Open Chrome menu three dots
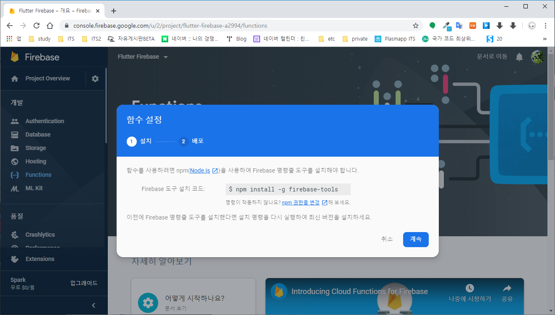555x315 pixels. [x=545, y=26]
